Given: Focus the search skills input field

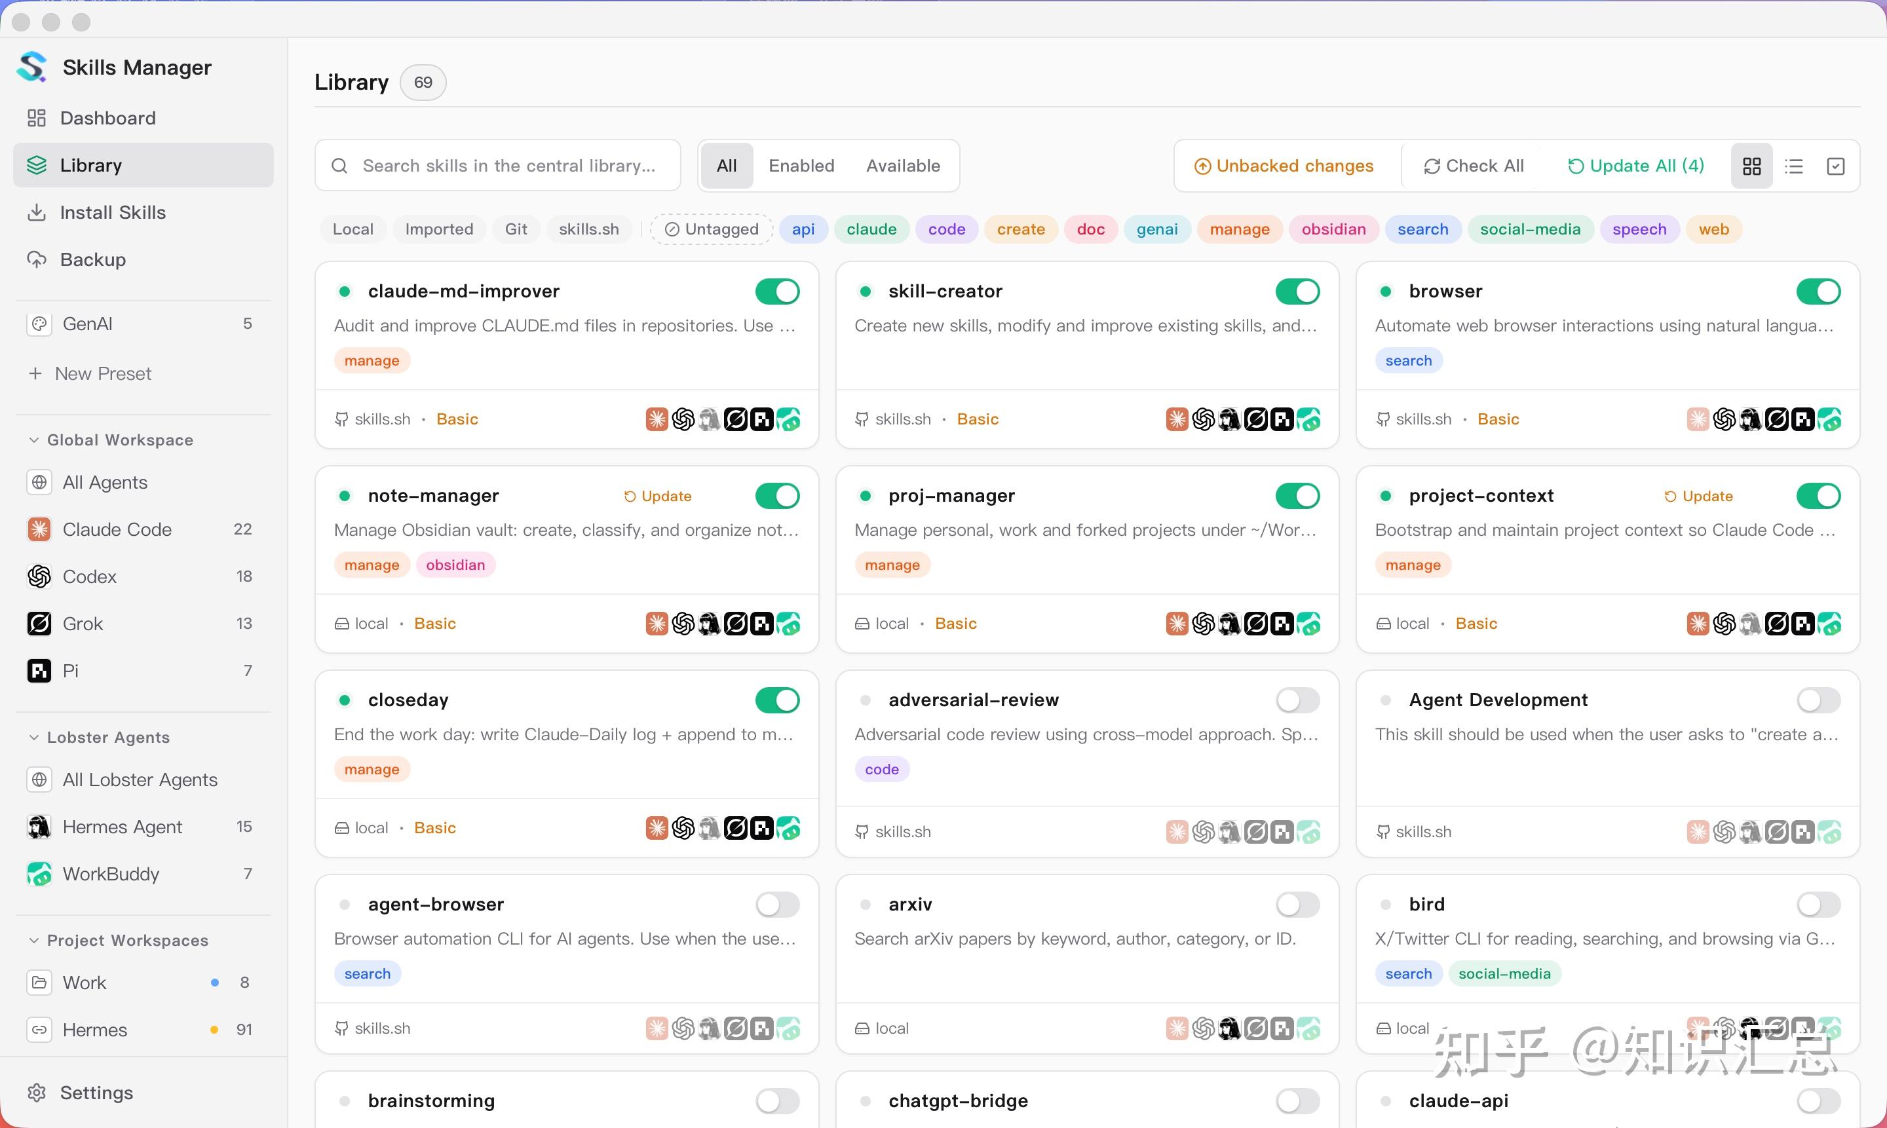Looking at the screenshot, I should click(498, 166).
